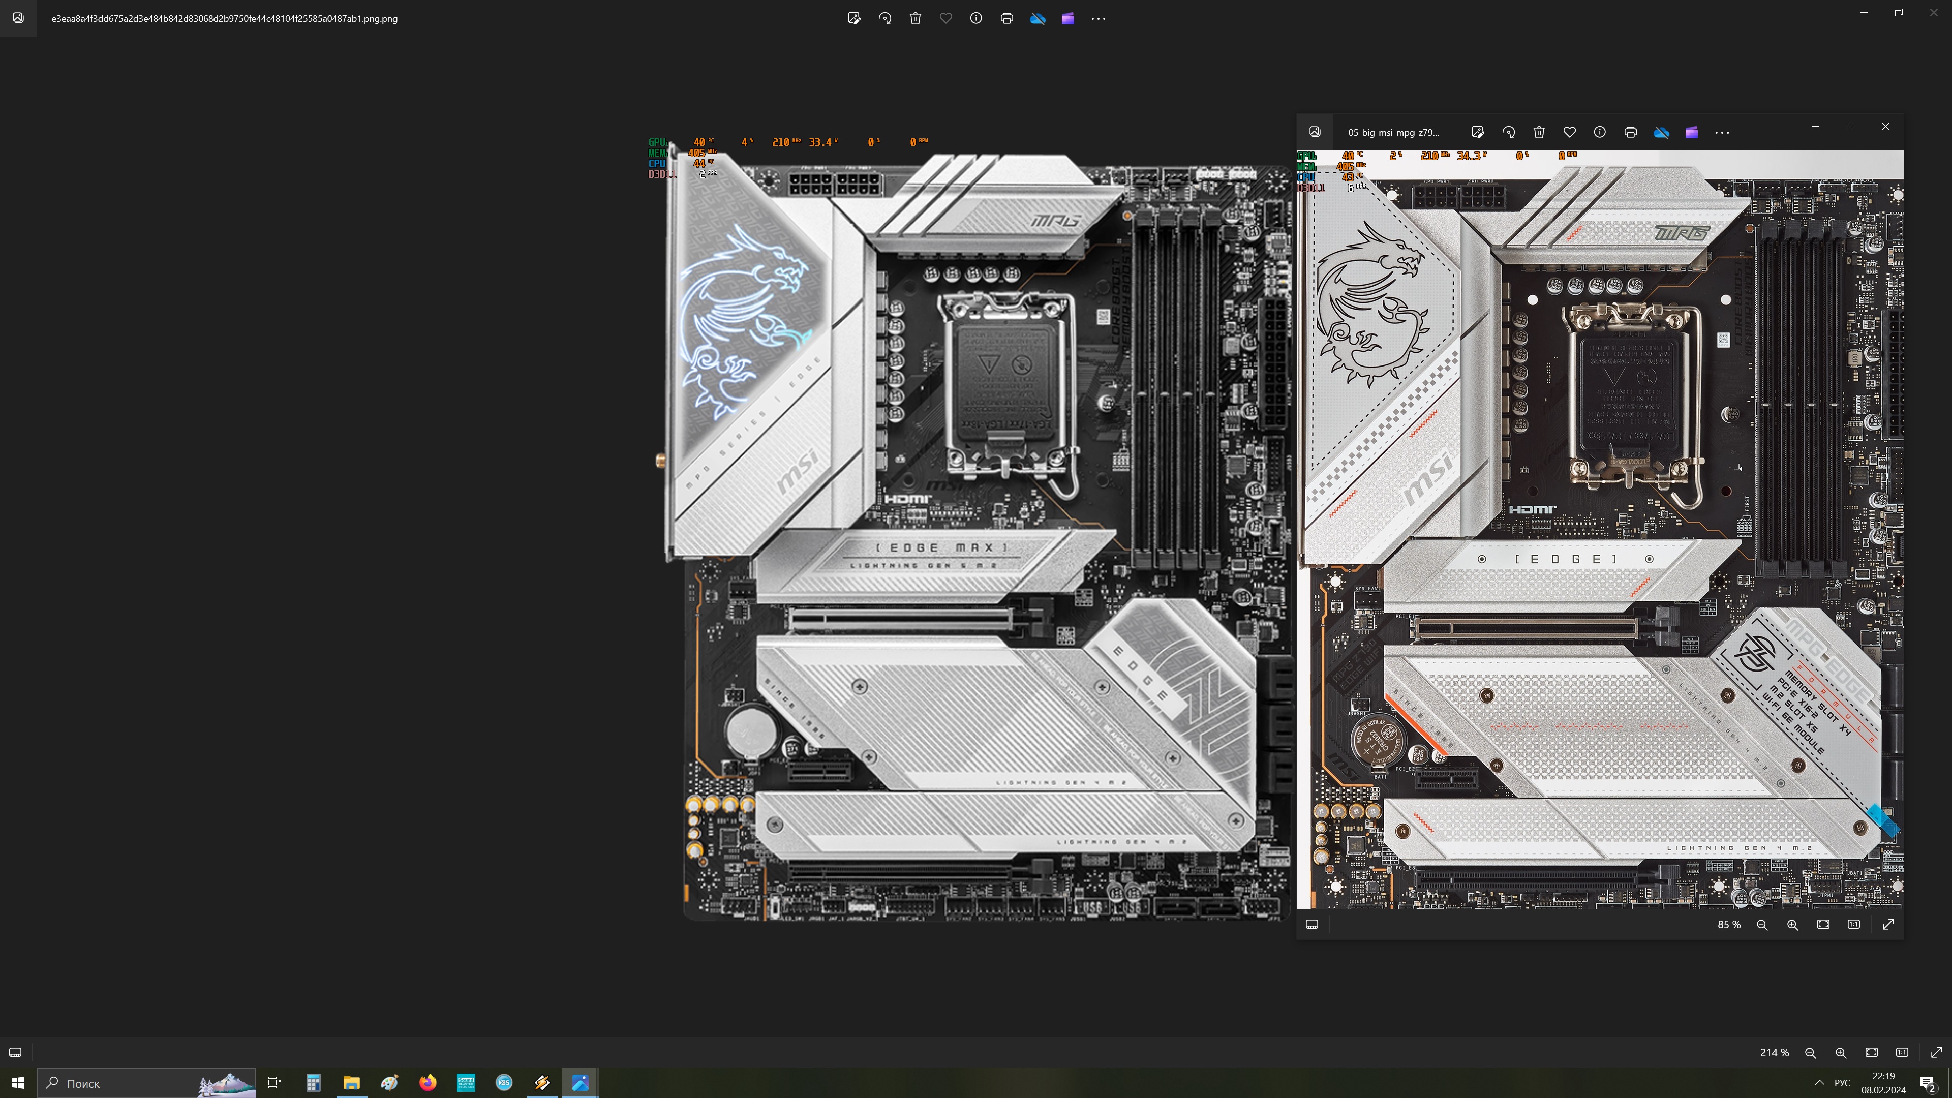The width and height of the screenshot is (1952, 1098).
Task: Print the image from main toolbar
Action: [1006, 18]
